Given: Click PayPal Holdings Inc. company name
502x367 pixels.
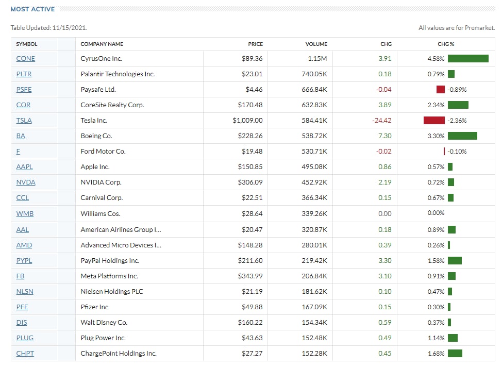Looking at the screenshot, I should click(110, 261).
